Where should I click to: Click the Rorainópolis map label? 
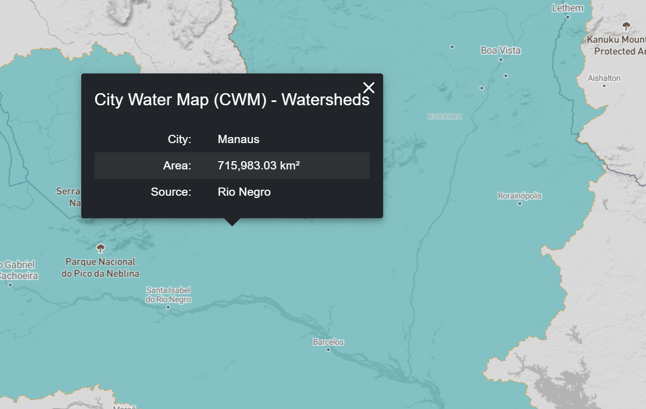click(x=520, y=196)
